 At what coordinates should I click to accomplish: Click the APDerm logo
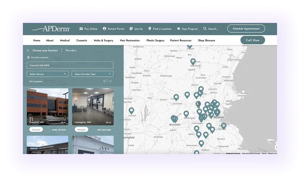(51, 29)
